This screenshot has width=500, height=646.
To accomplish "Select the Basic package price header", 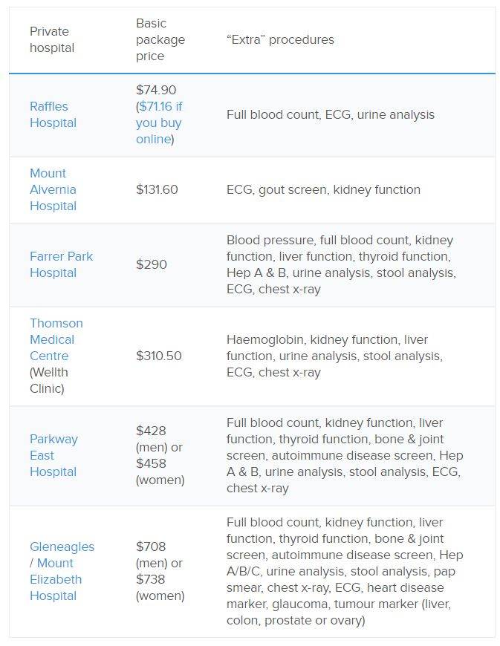I will click(x=160, y=39).
